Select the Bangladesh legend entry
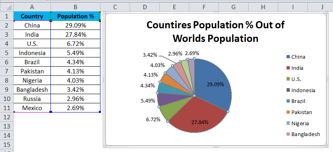Viewport: 333px width, 152px height. [303, 134]
